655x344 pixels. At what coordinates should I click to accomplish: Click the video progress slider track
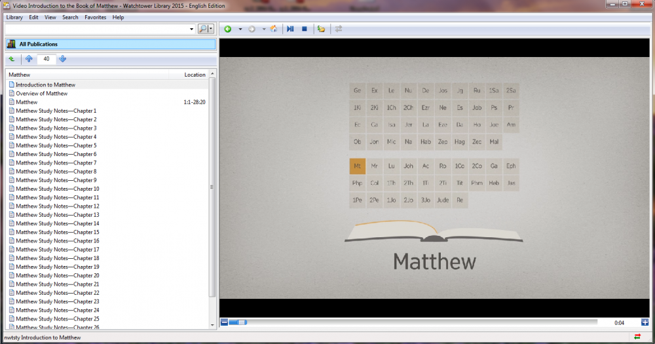tap(419, 322)
